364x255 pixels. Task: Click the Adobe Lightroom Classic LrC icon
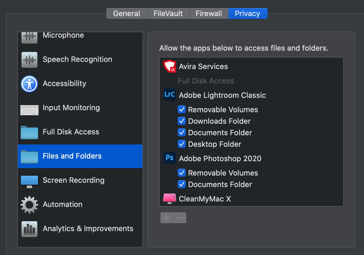(x=170, y=95)
